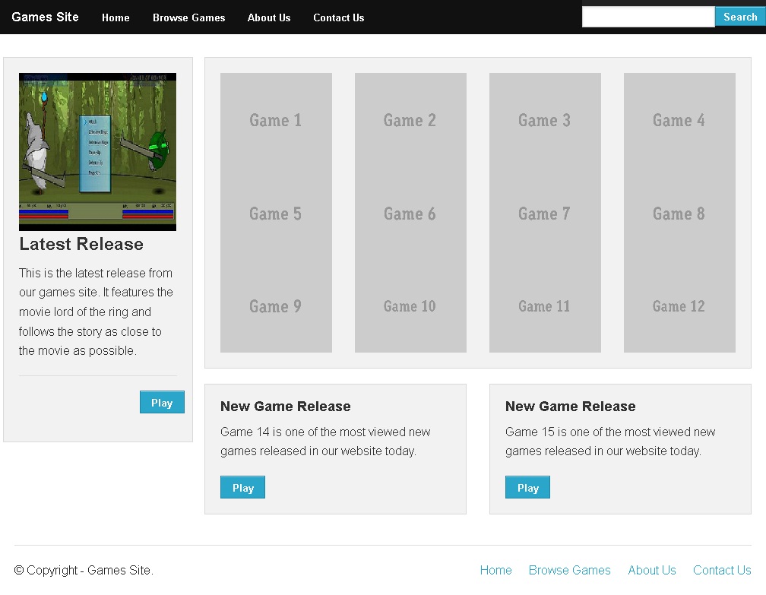Open About Us from the header menu
766x595 pixels.
pos(269,17)
